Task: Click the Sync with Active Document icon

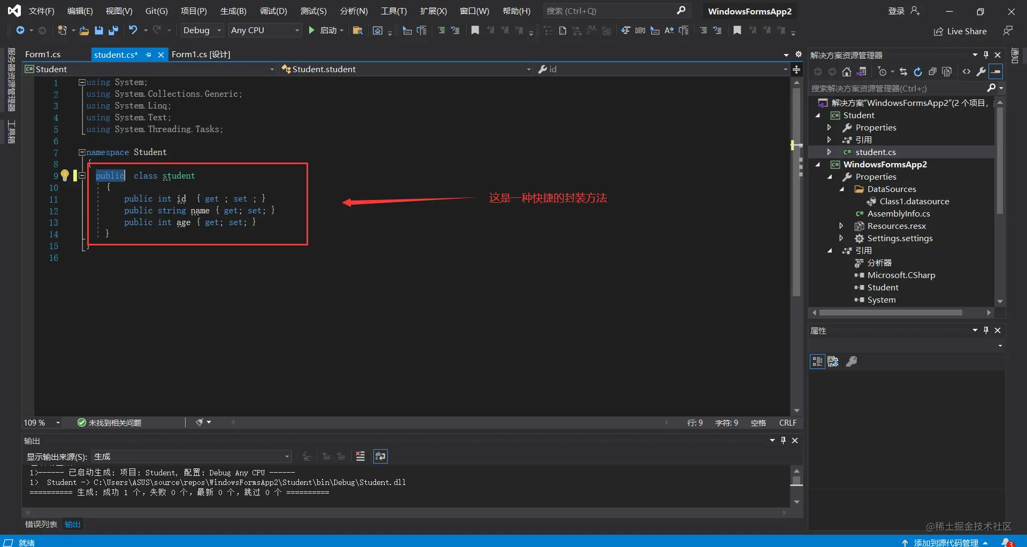Action: point(903,72)
